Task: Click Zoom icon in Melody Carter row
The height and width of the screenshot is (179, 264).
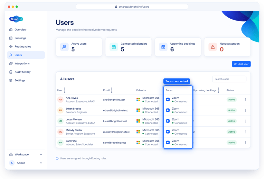Action: click(x=168, y=132)
